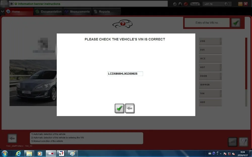This screenshot has width=252, height=157.
Task: Switch to the Measurements tab
Action: (77, 12)
